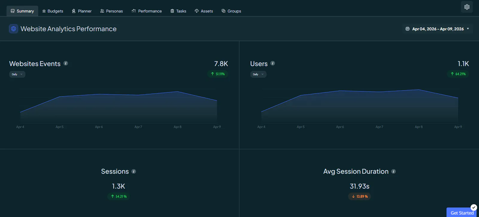Switch to the Assets tab

(x=204, y=11)
